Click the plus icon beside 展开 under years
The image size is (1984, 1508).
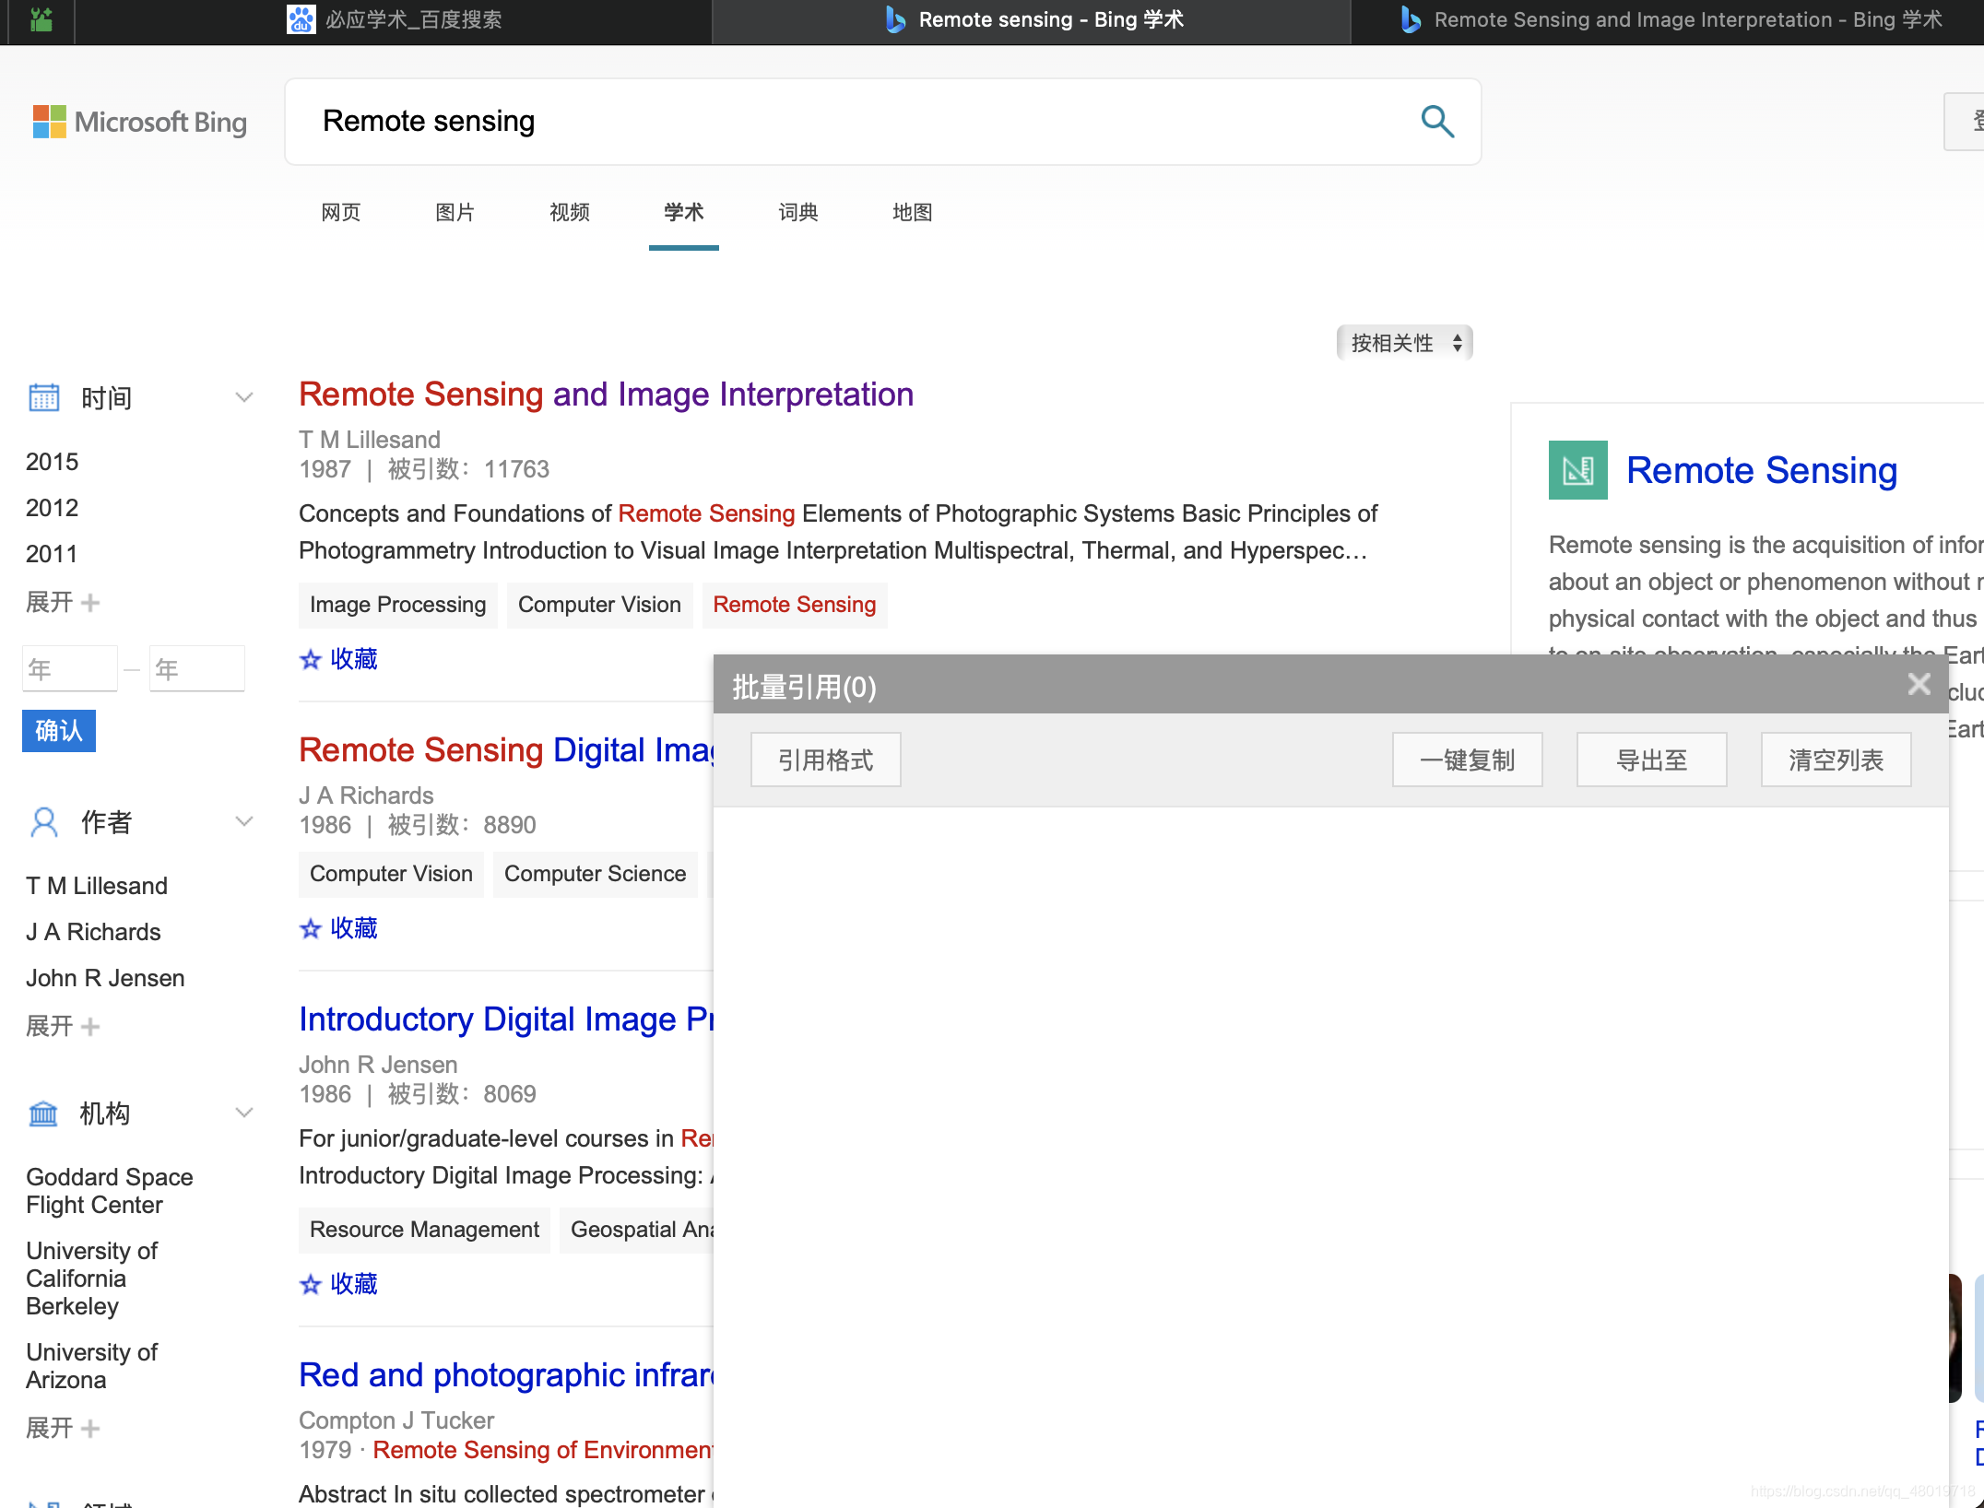click(90, 603)
